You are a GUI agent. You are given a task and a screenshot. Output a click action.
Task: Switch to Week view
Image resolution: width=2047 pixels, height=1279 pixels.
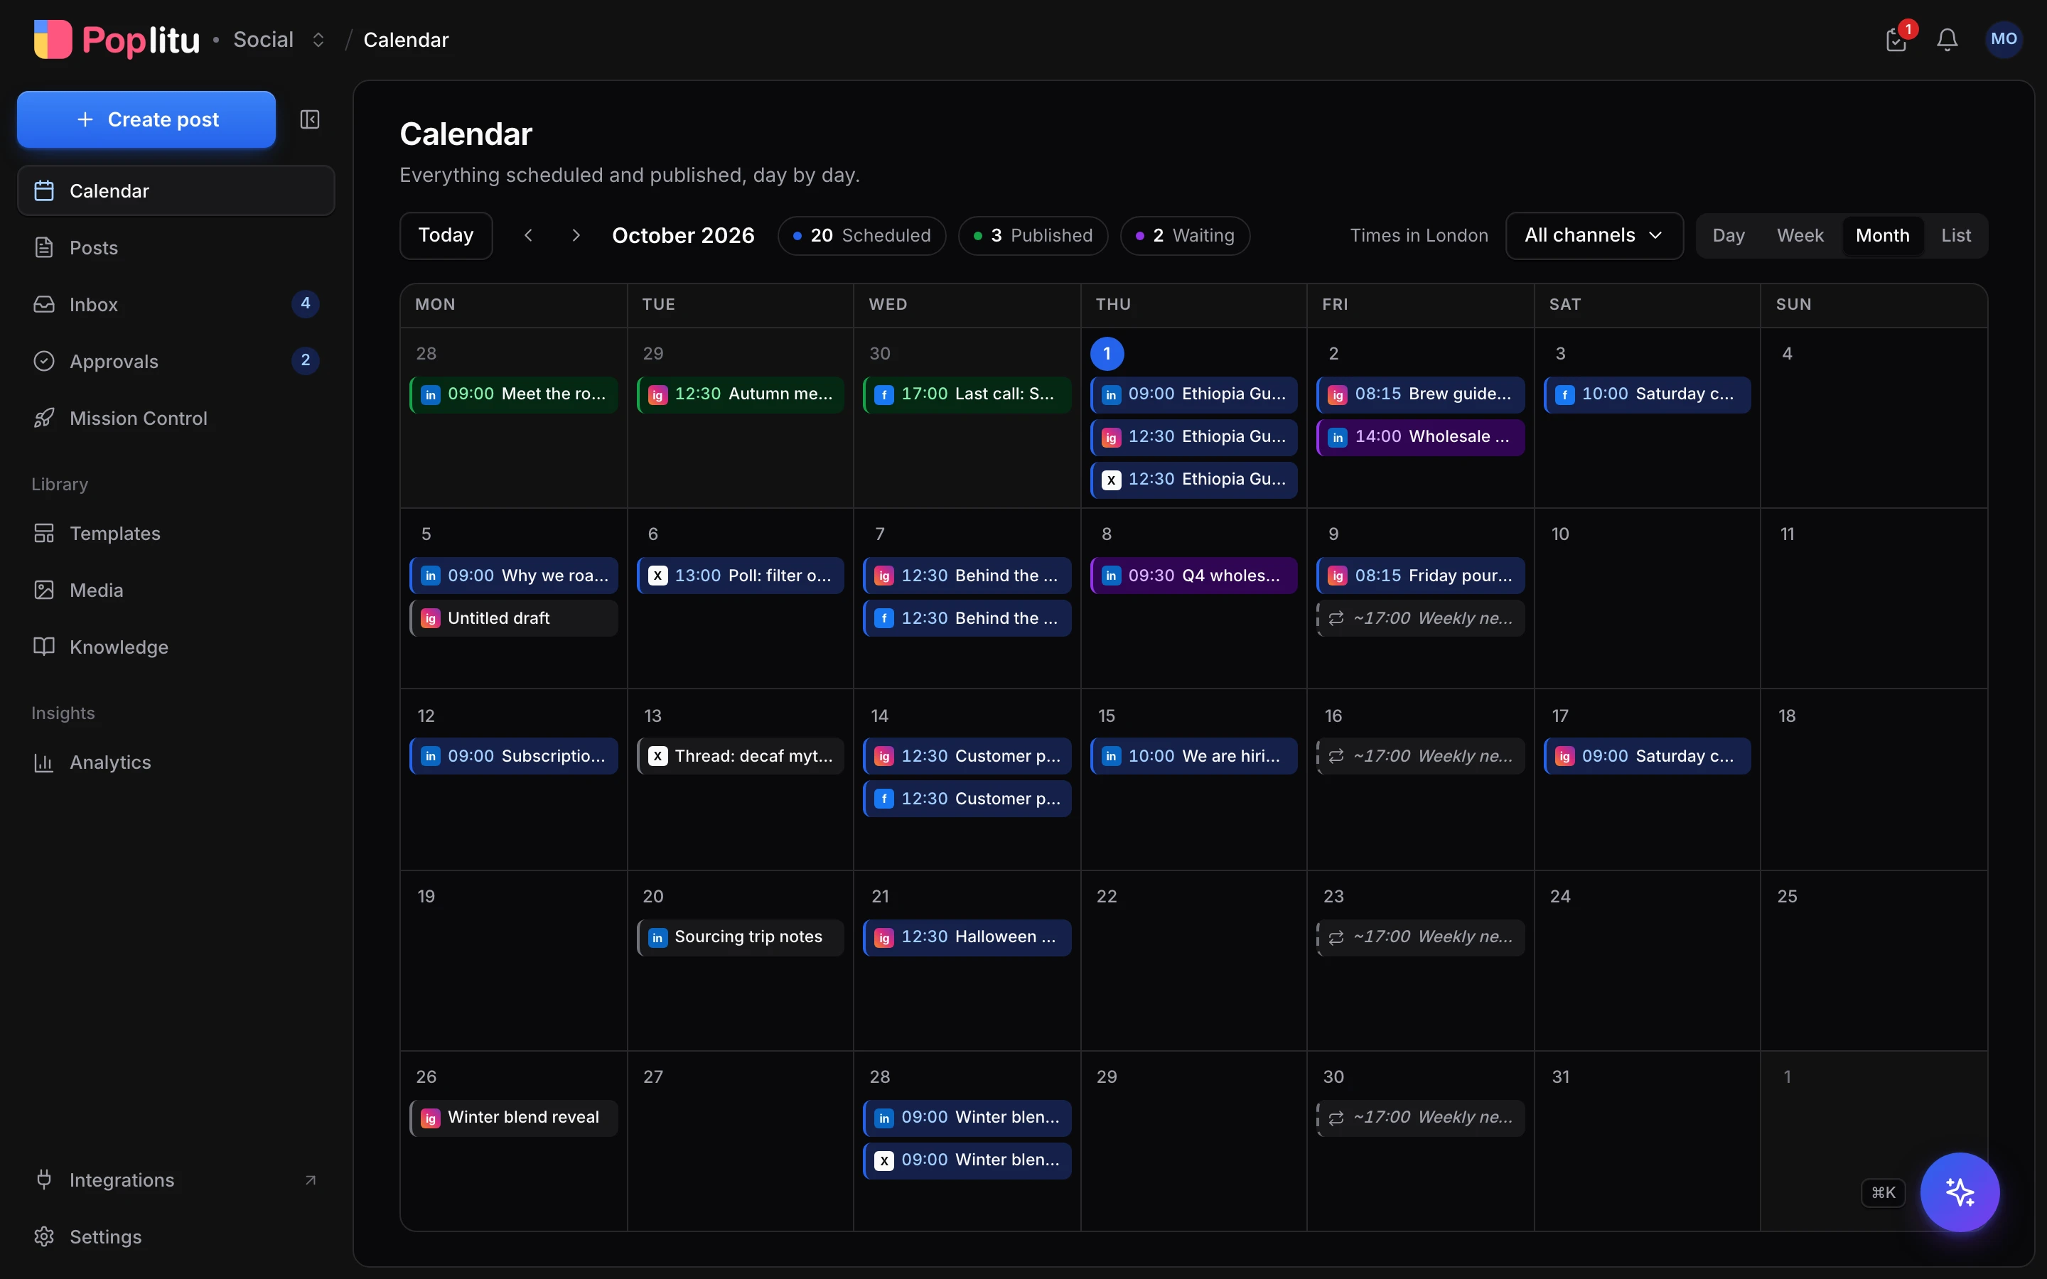click(1799, 235)
